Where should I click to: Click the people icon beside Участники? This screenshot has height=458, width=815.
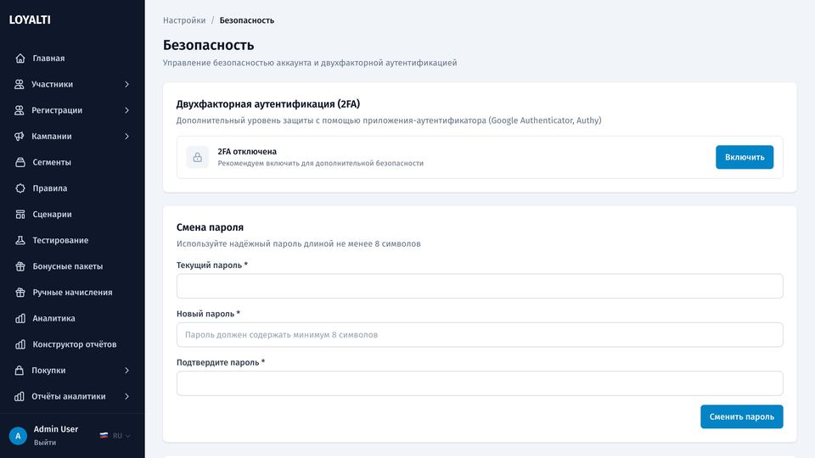coord(20,84)
